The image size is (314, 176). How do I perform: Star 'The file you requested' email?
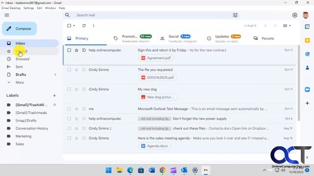tap(77, 70)
